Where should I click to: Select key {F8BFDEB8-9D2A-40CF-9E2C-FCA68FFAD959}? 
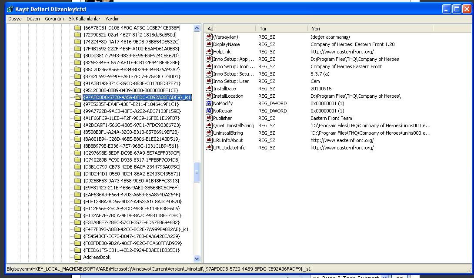point(132,243)
